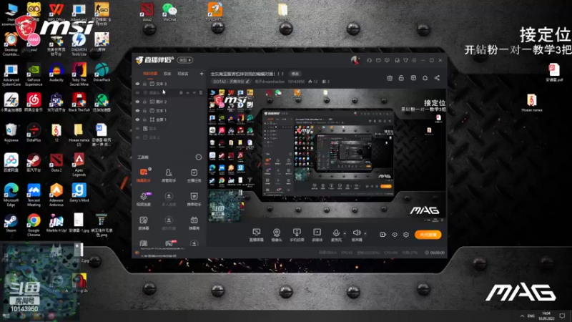
Task: Click the version pill next to the app logo
Action: click(x=185, y=60)
